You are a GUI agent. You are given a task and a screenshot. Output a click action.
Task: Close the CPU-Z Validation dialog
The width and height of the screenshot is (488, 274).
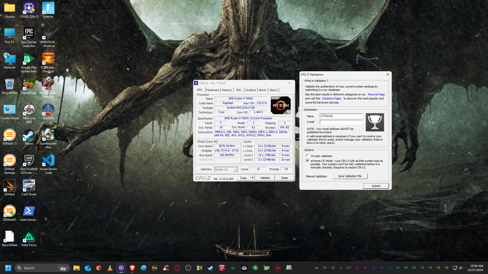pyautogui.click(x=388, y=74)
